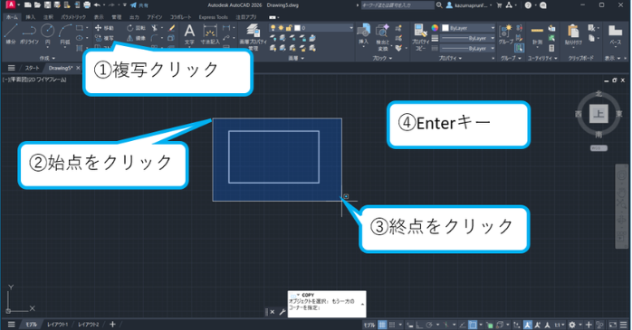Open the Home (ホーム) ribbon tab

(12, 17)
